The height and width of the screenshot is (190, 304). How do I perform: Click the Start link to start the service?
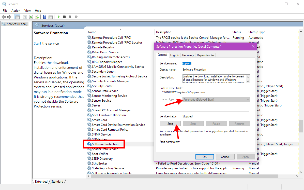point(37,43)
